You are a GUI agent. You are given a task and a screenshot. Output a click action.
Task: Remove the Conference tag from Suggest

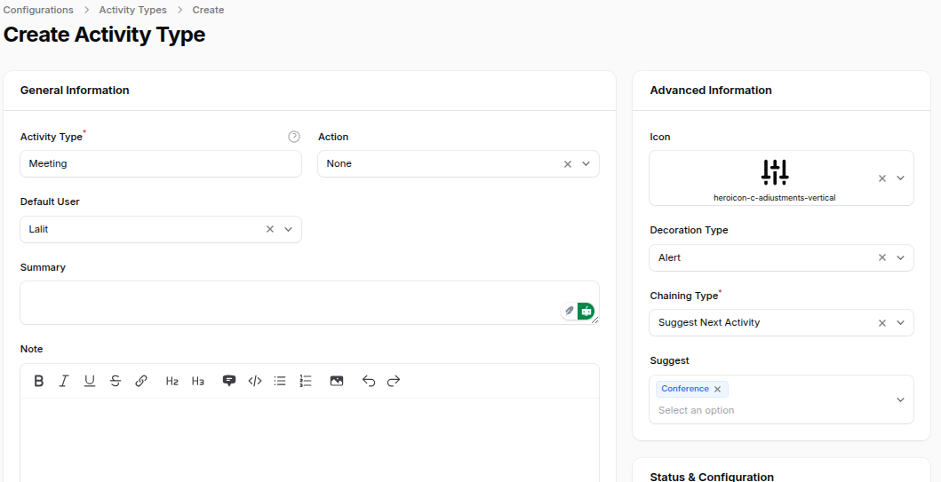tap(717, 389)
